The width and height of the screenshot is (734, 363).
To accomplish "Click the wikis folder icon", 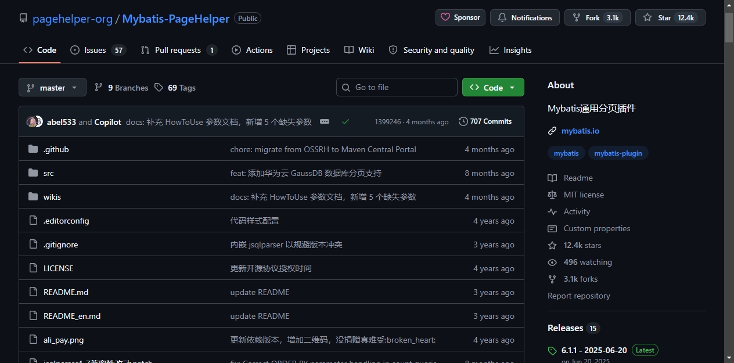I will pos(33,197).
